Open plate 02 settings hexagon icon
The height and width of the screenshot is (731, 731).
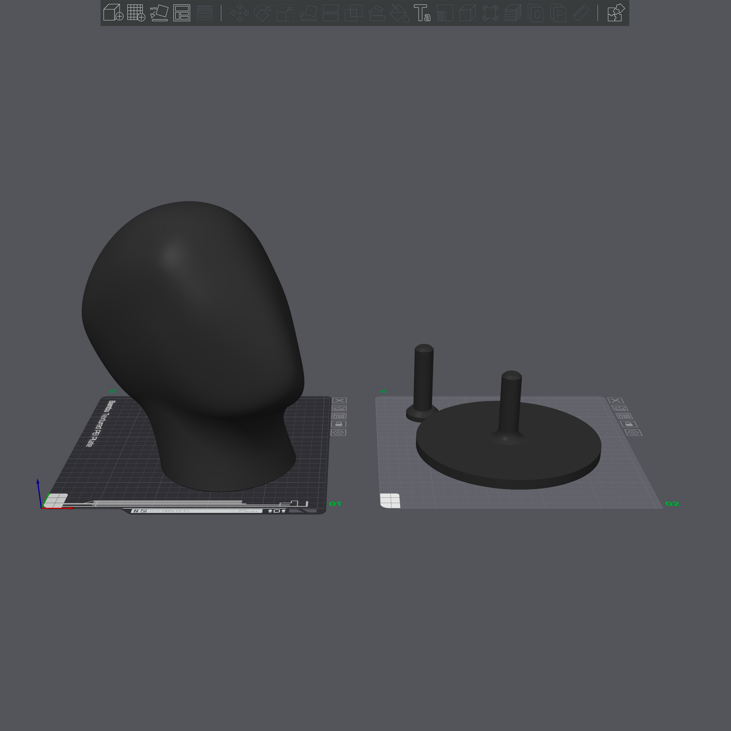[633, 432]
